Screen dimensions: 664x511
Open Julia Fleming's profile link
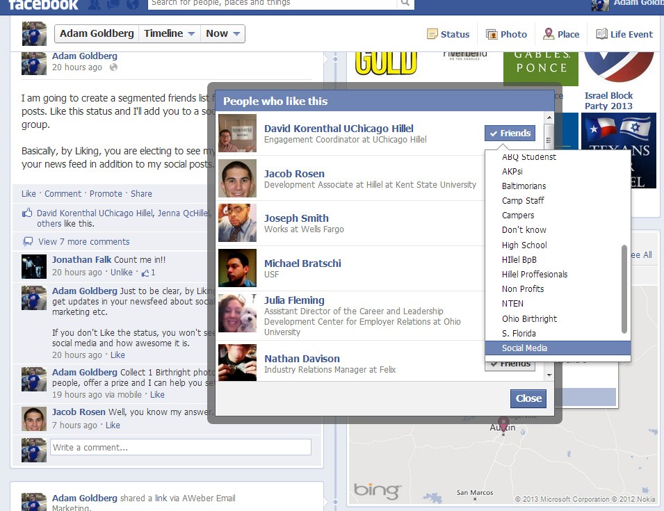(x=294, y=300)
